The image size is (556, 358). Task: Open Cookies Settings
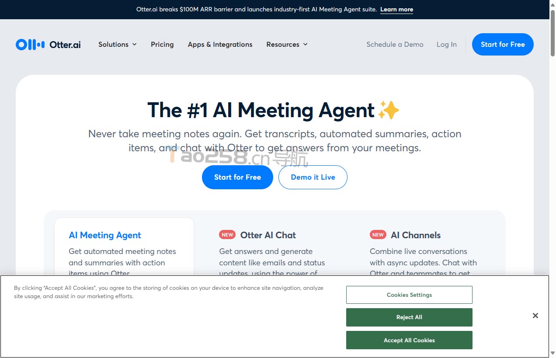(x=409, y=295)
